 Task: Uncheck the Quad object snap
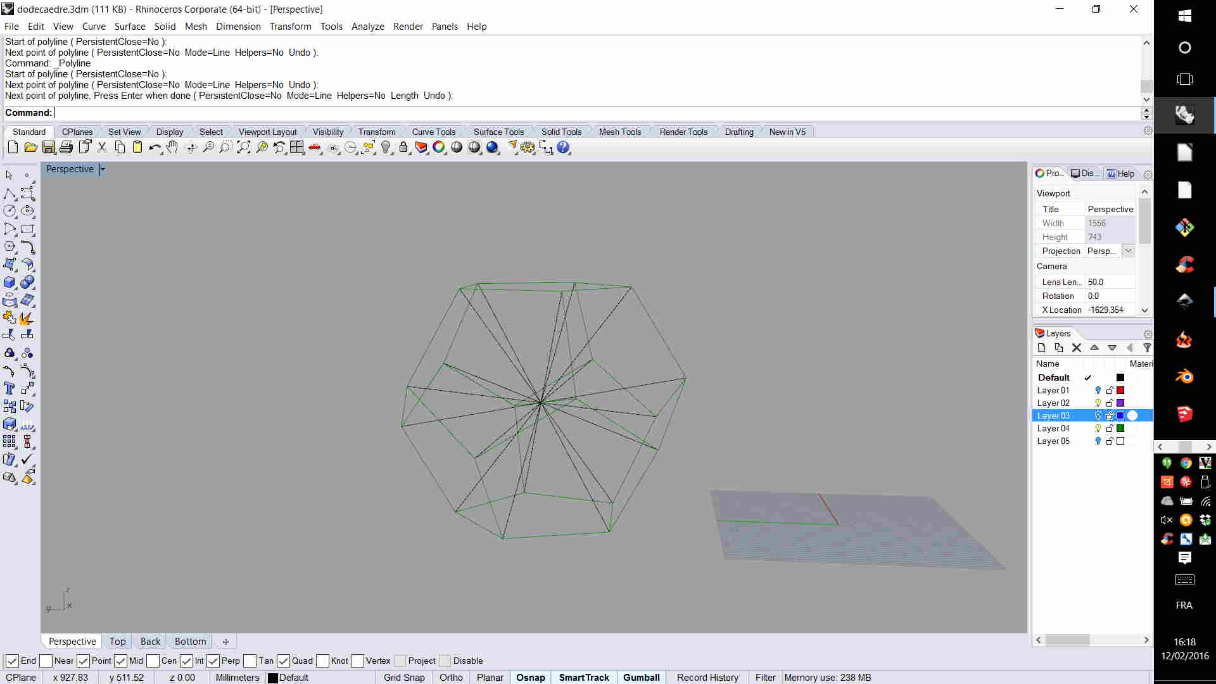(x=284, y=661)
